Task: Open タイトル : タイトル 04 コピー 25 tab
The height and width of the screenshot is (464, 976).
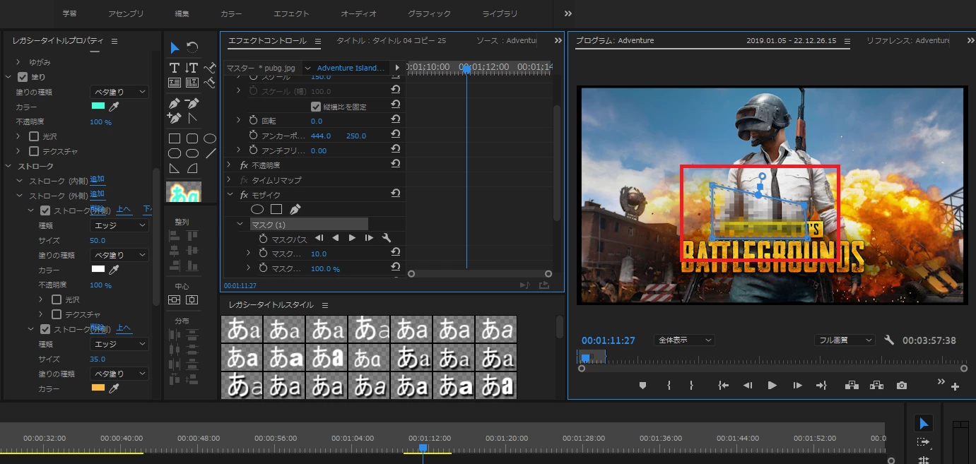Action: click(x=392, y=41)
